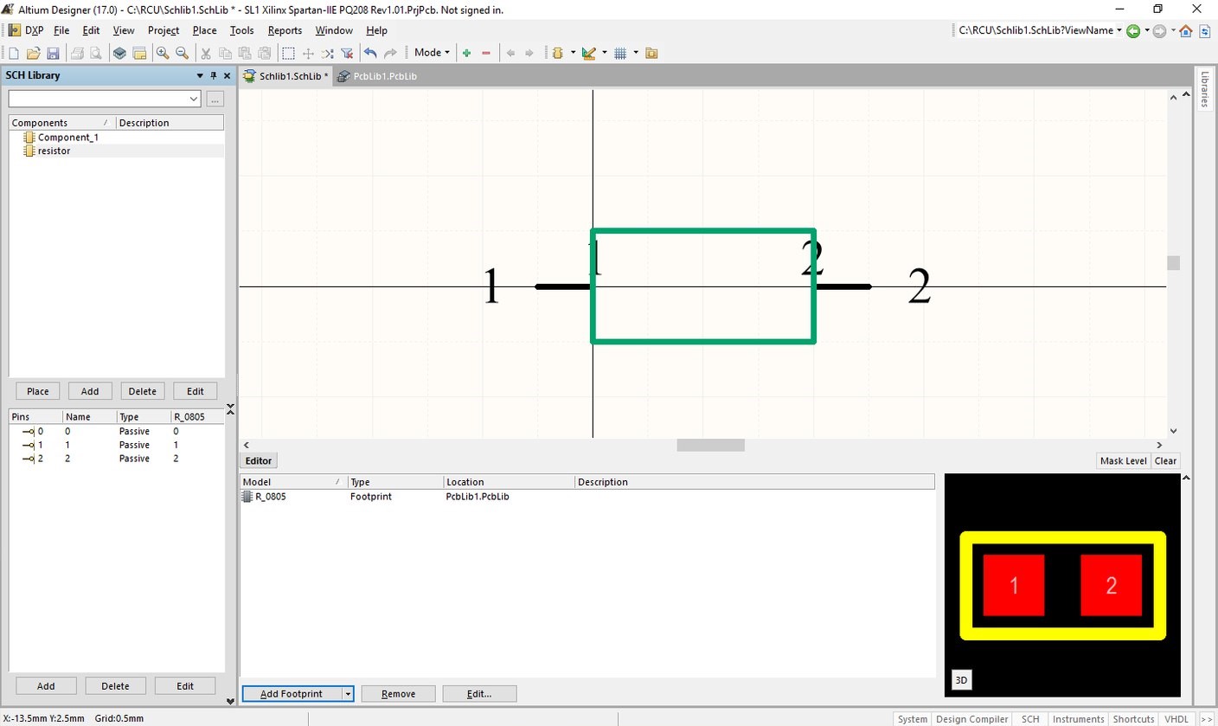Click the Deselect All icon
Screen dimensions: 1218x726
pyautogui.click(x=328, y=53)
